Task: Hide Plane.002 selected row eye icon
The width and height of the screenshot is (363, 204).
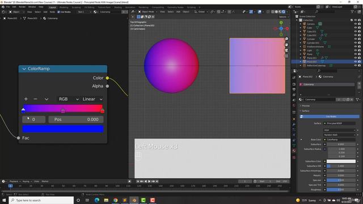Action: point(356,62)
